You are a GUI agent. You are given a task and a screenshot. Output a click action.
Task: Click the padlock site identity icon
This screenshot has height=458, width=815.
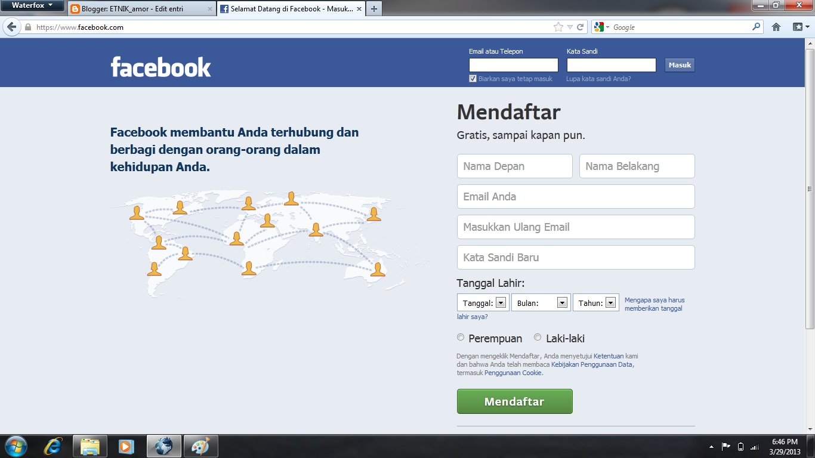pyautogui.click(x=27, y=27)
